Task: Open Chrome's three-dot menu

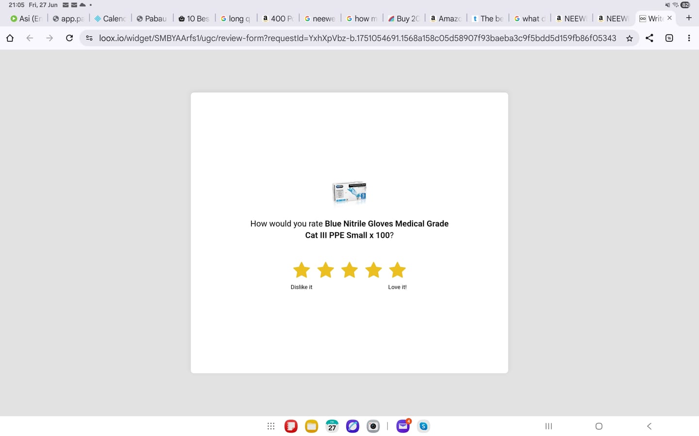Action: (x=689, y=38)
